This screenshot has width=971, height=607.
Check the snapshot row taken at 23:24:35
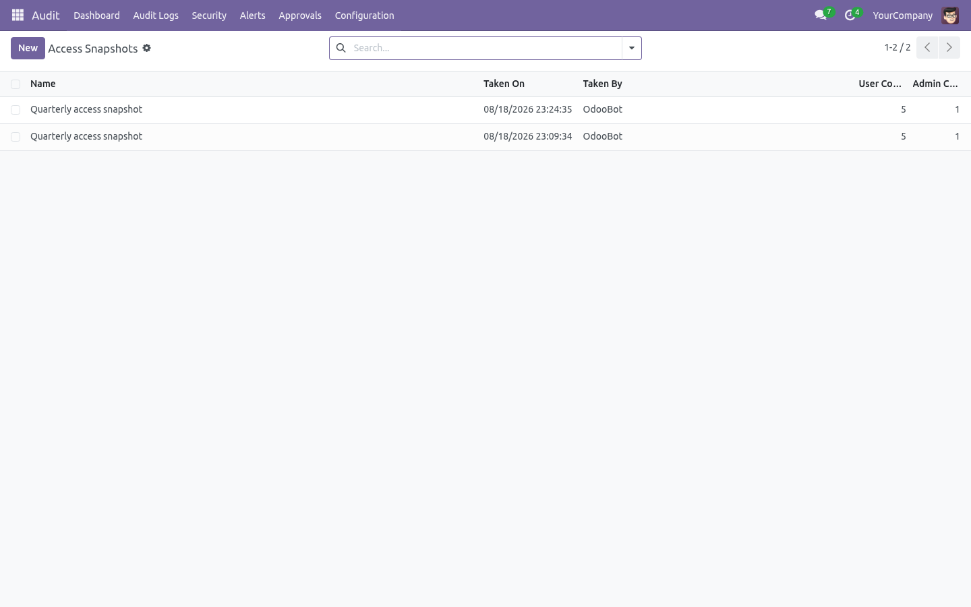coord(16,110)
